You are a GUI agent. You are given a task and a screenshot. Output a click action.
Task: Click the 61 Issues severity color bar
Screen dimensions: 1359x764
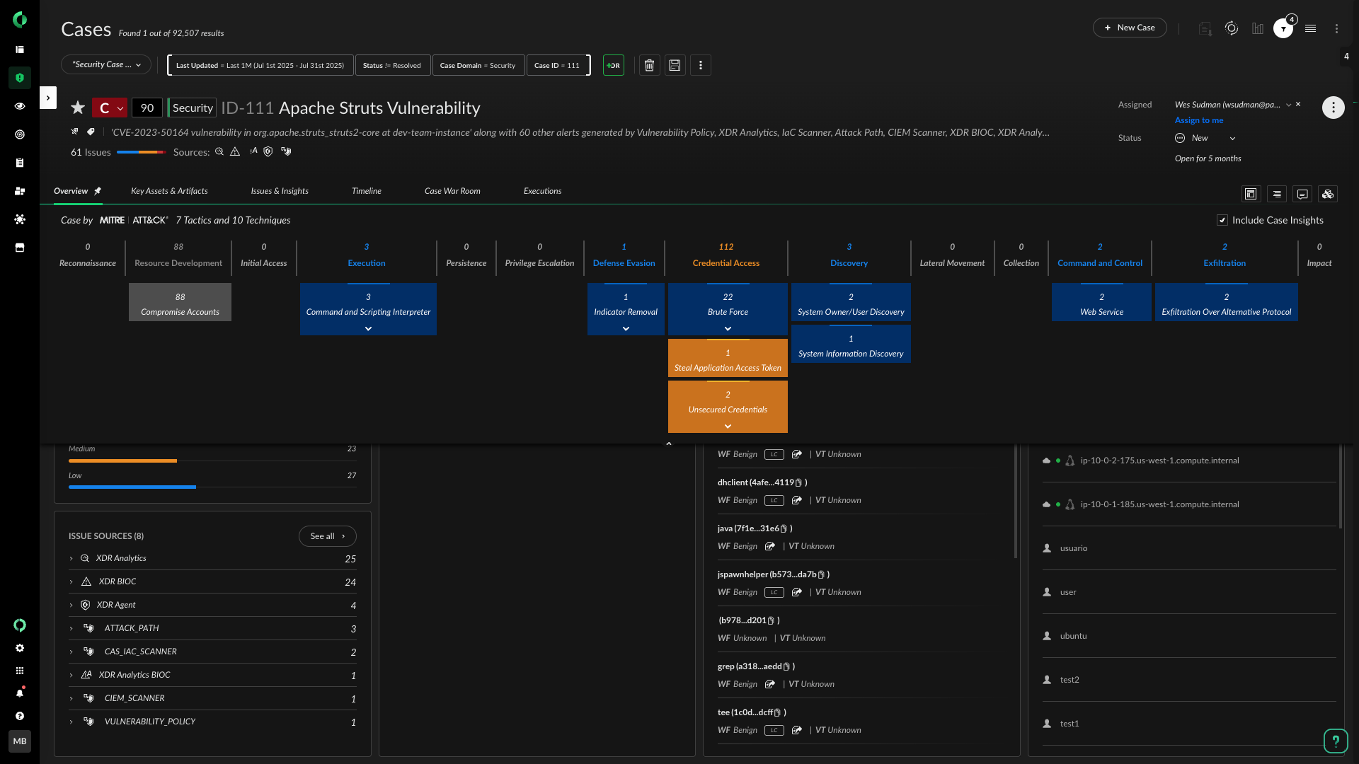(141, 152)
